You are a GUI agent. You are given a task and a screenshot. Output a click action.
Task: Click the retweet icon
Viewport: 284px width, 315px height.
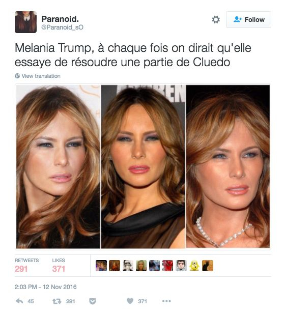pyautogui.click(x=56, y=301)
